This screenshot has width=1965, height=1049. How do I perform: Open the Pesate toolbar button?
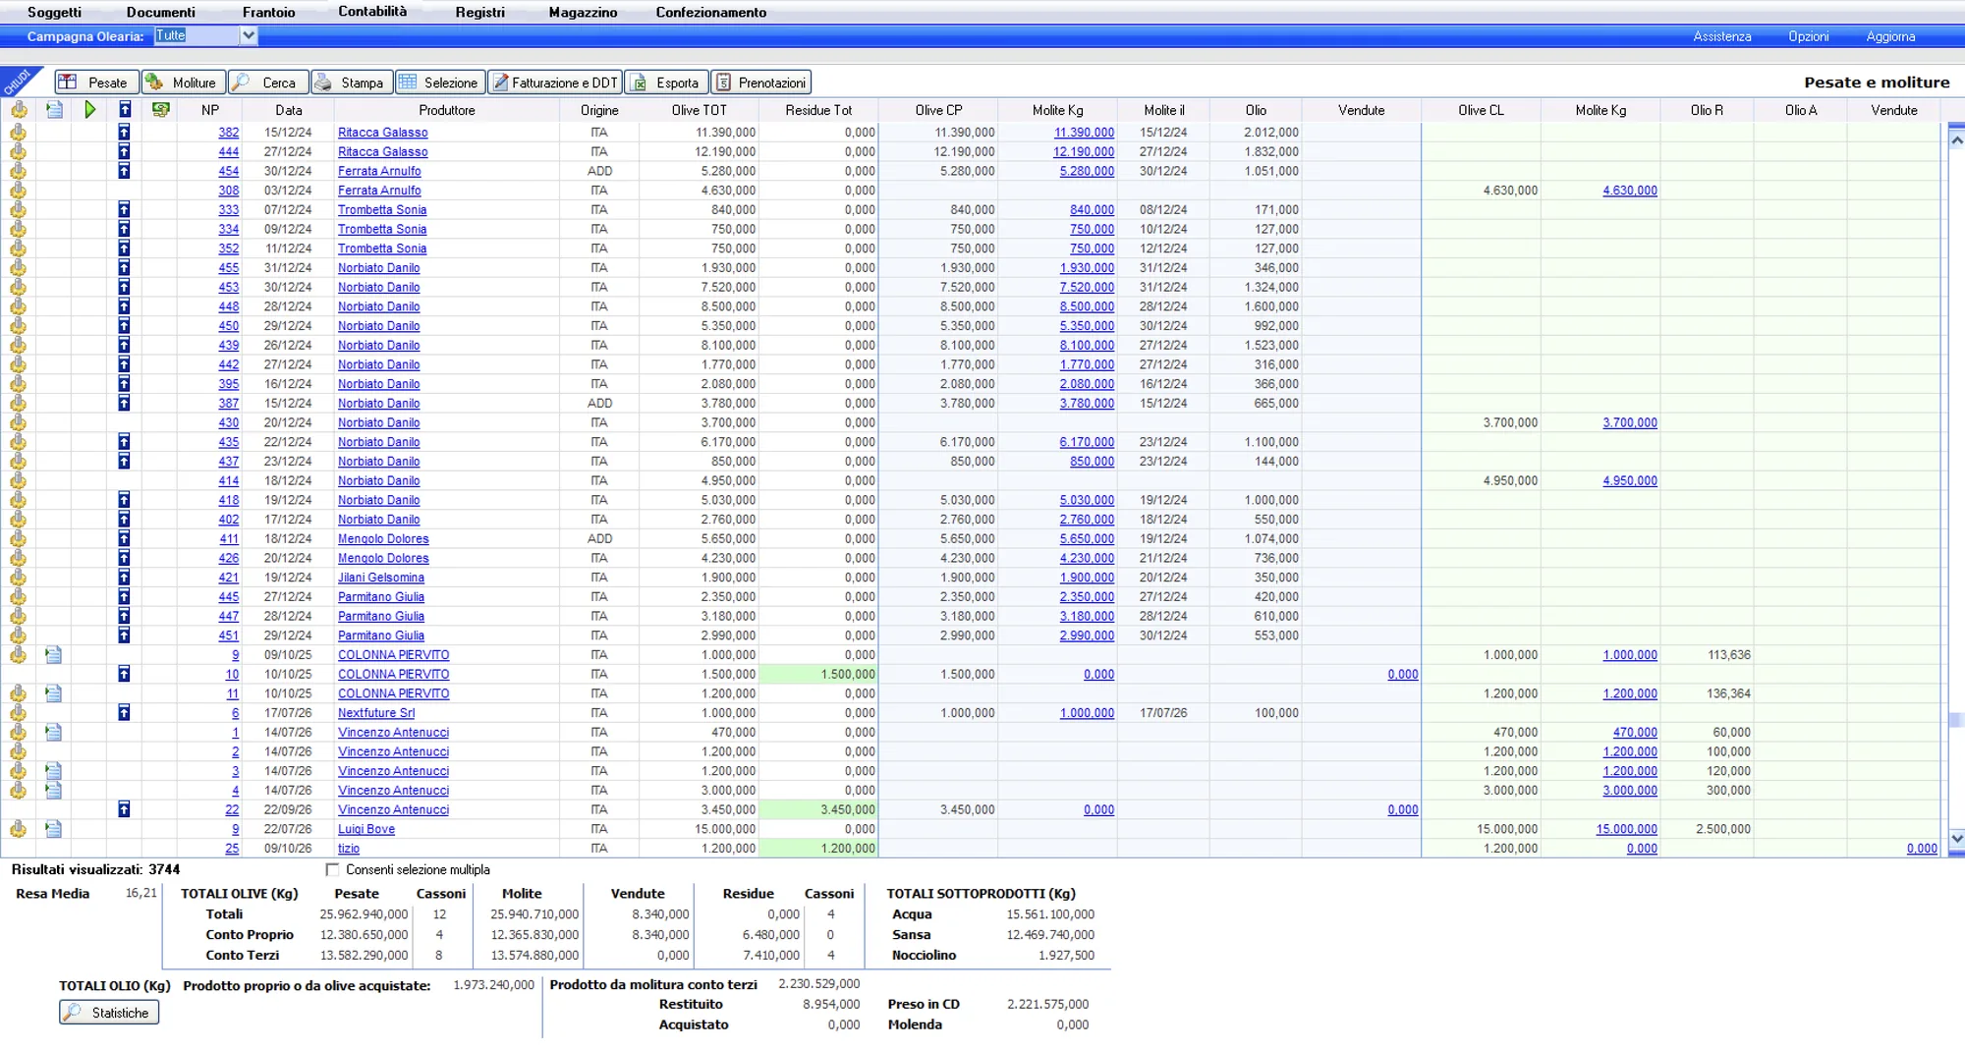pos(96,83)
